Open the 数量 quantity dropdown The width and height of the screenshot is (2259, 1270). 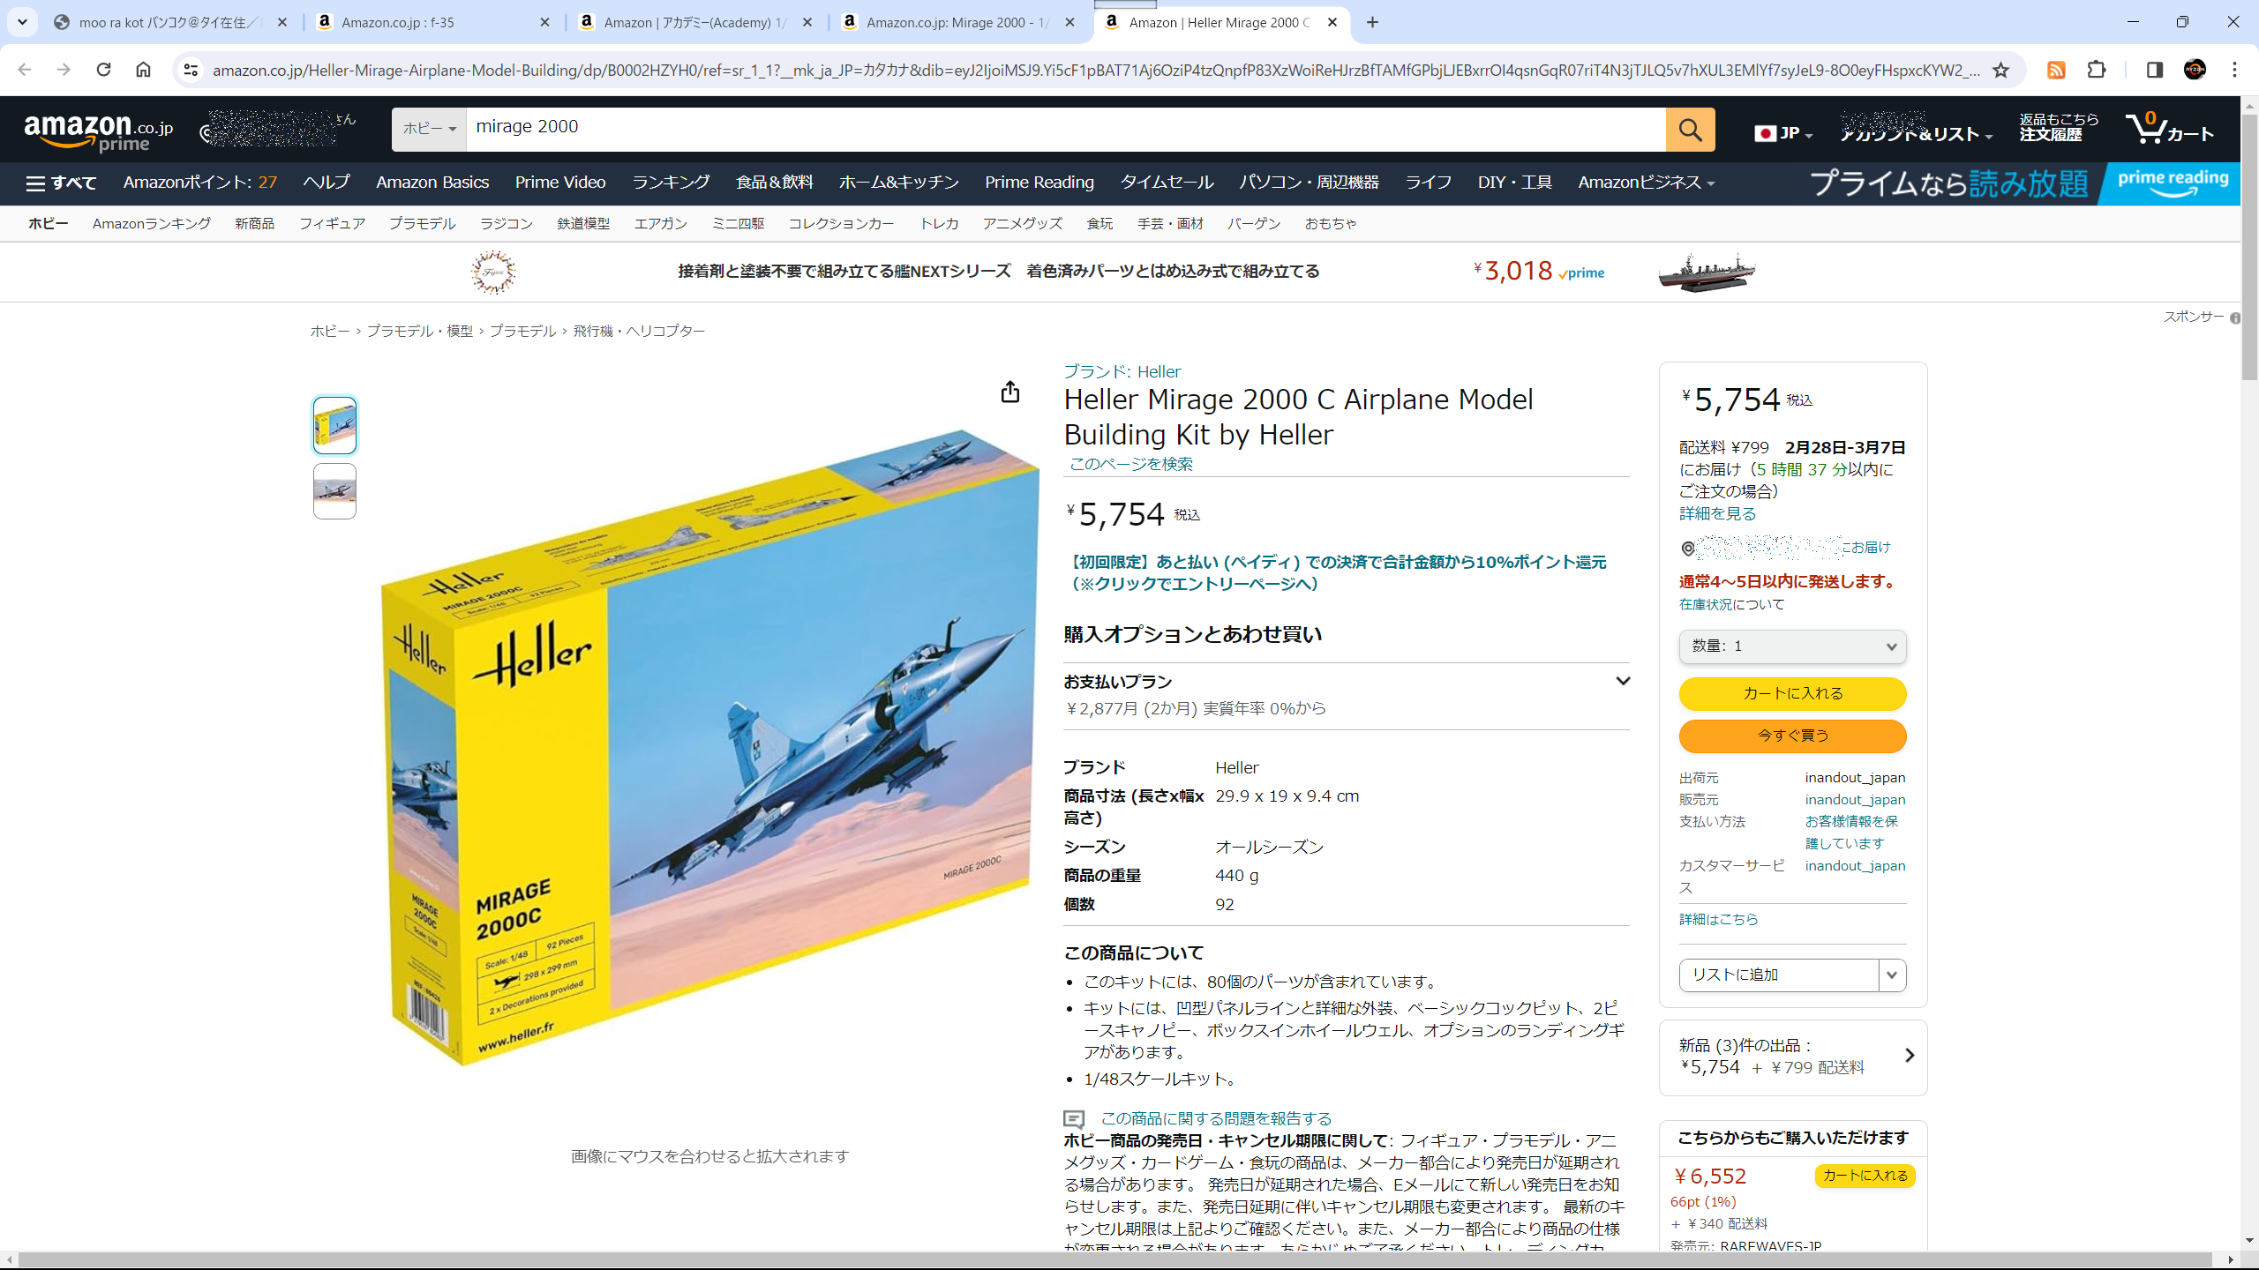tap(1792, 646)
